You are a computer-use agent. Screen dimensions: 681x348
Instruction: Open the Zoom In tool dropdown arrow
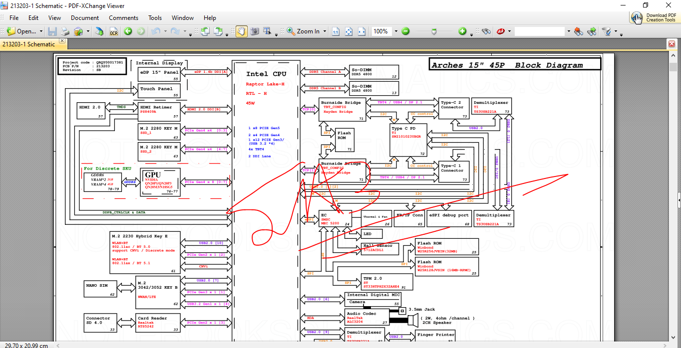coord(324,31)
